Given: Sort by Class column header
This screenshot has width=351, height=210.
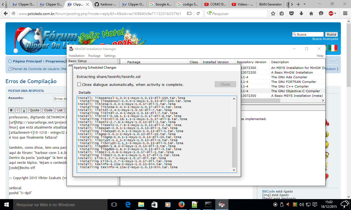Looking at the screenshot, I should pos(194,62).
